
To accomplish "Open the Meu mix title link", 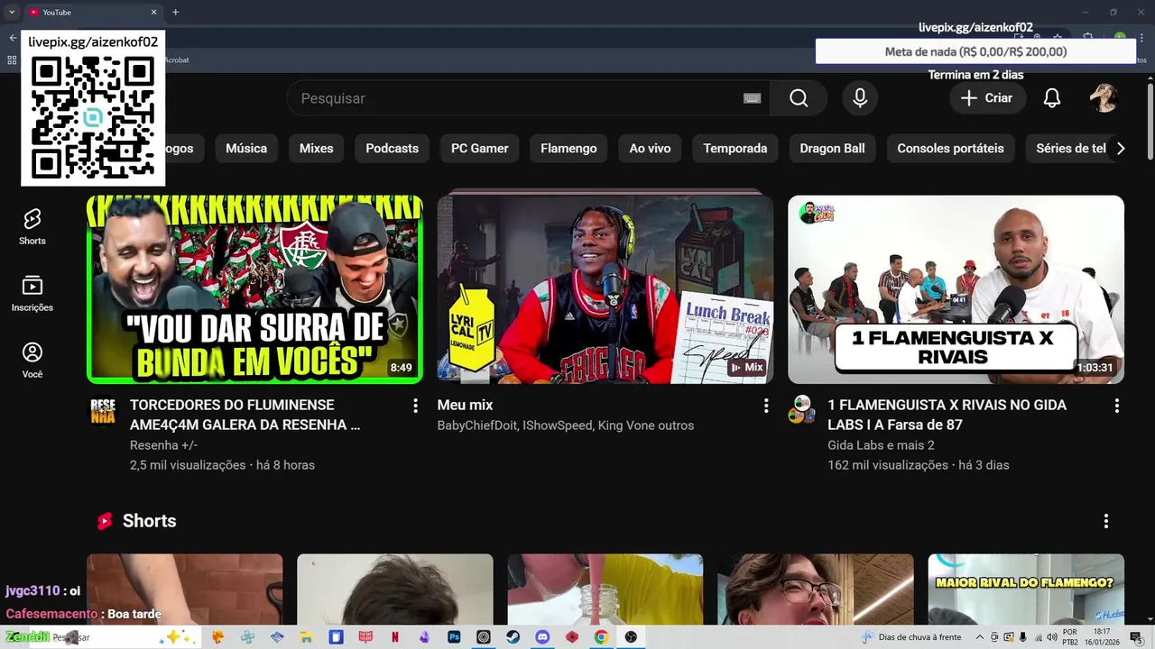I will (465, 406).
